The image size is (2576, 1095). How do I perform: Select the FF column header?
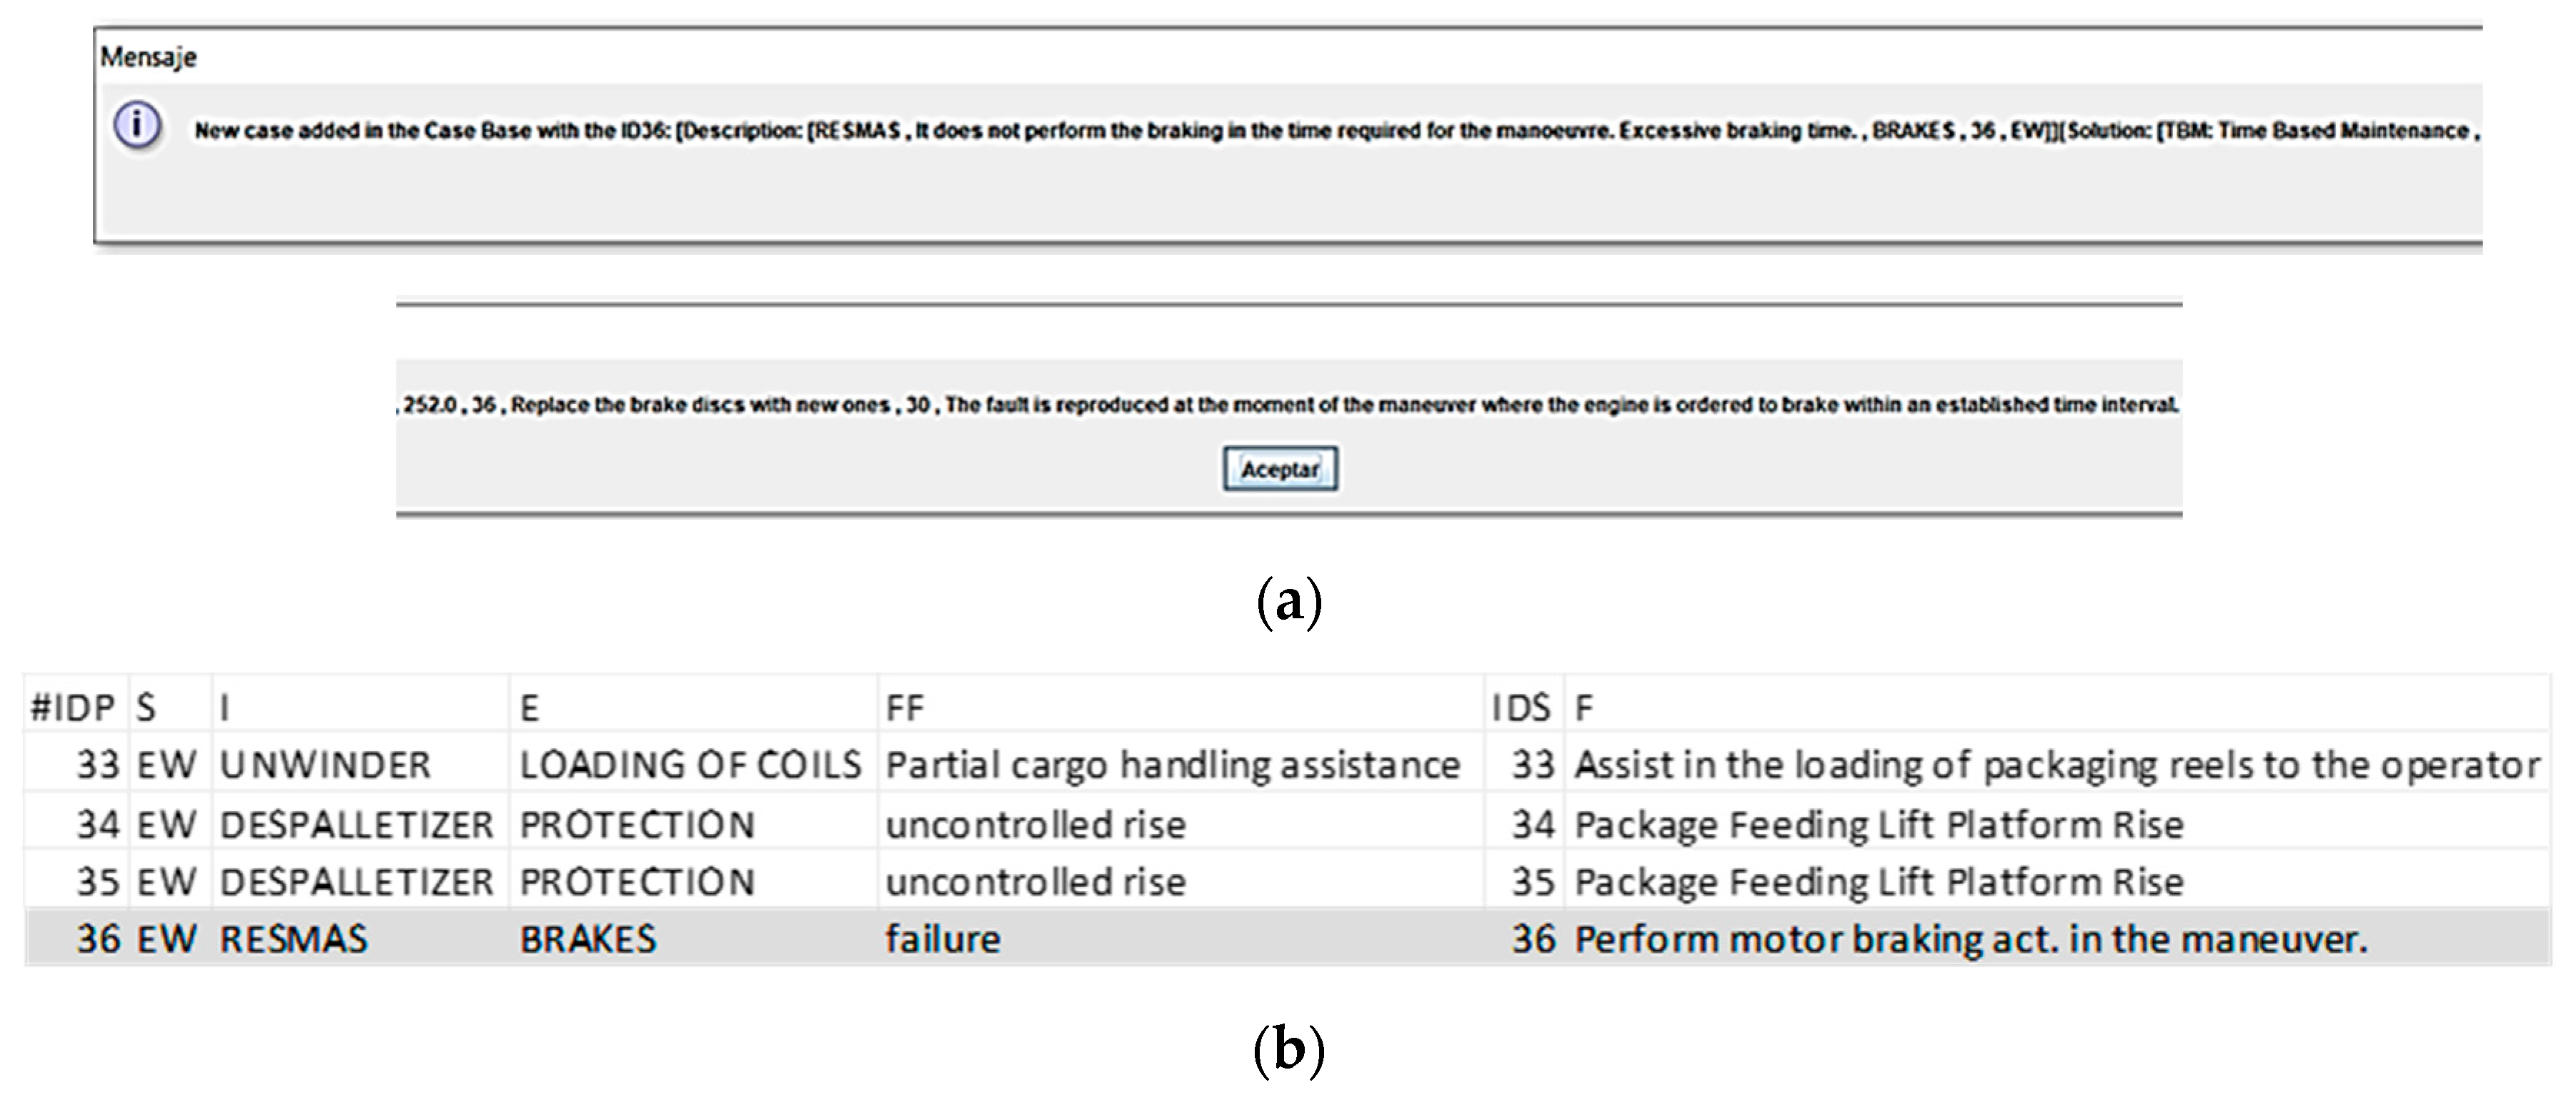904,708
